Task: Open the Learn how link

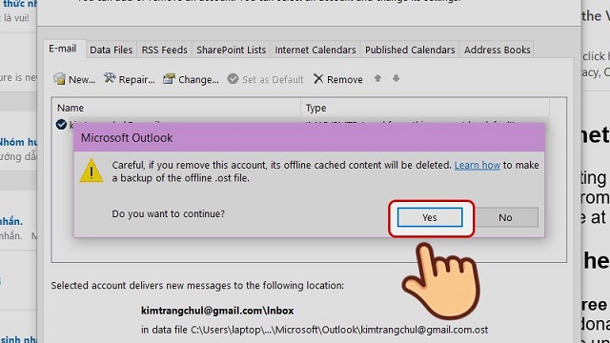Action: point(477,165)
